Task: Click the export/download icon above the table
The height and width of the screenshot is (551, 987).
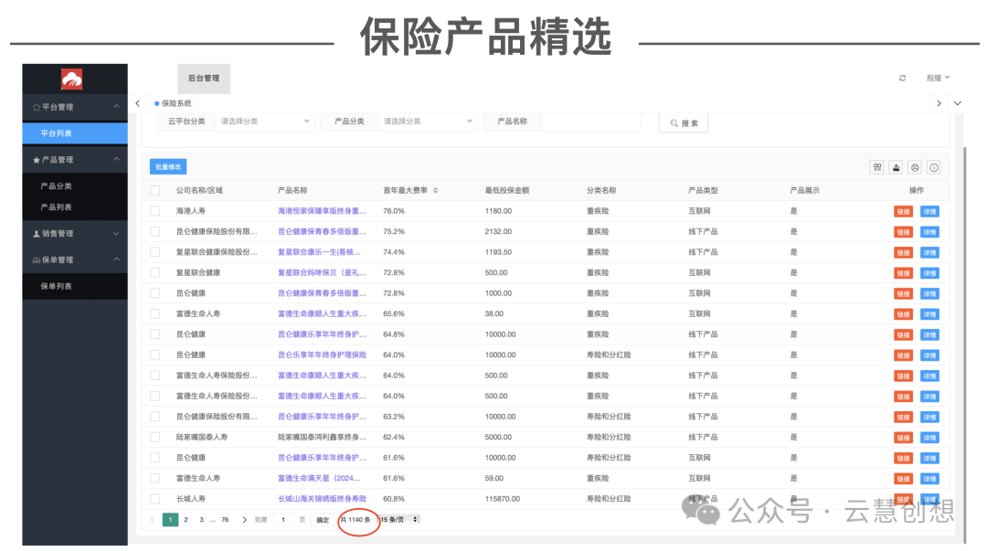Action: 896,167
